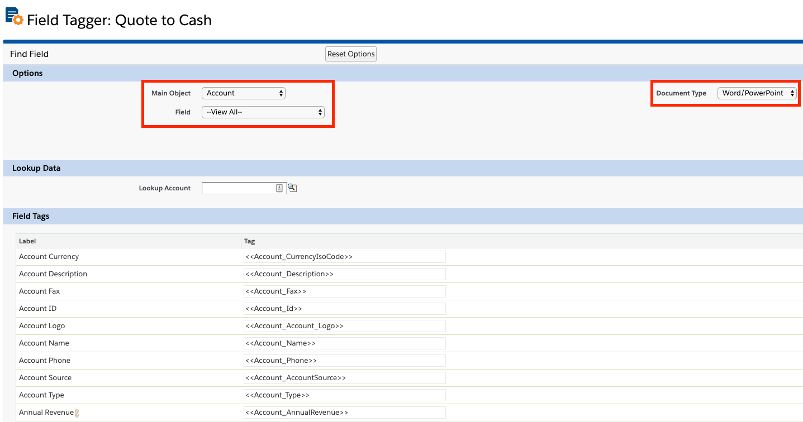Click the Field Tagger document gear icon

pyautogui.click(x=15, y=17)
